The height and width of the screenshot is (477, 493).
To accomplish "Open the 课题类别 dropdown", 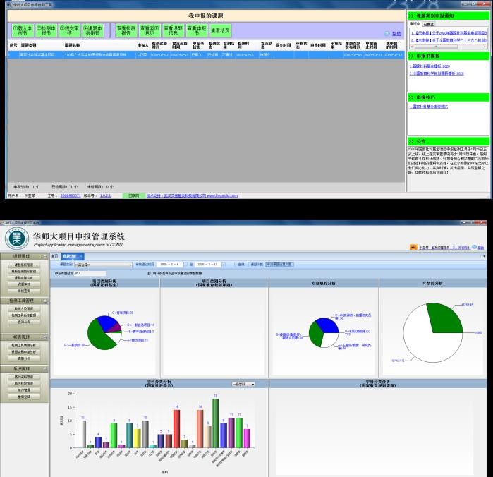I will [x=130, y=264].
